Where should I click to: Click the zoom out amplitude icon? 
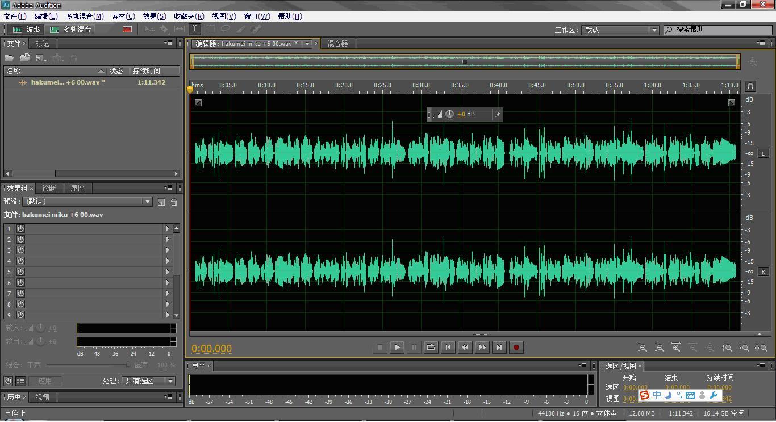[x=660, y=348]
